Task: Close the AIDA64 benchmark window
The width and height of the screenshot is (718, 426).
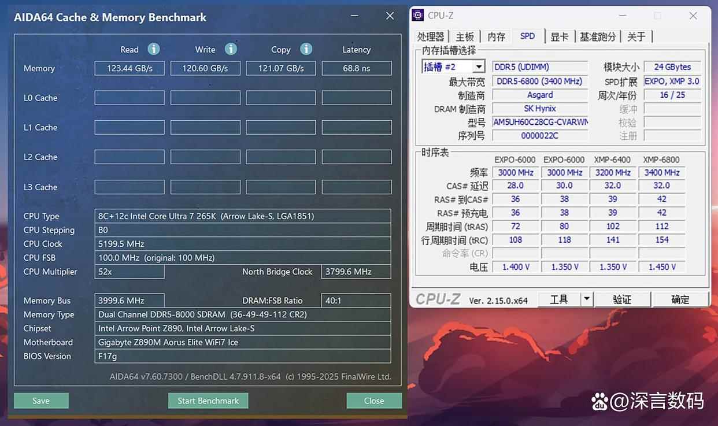Action: point(390,17)
